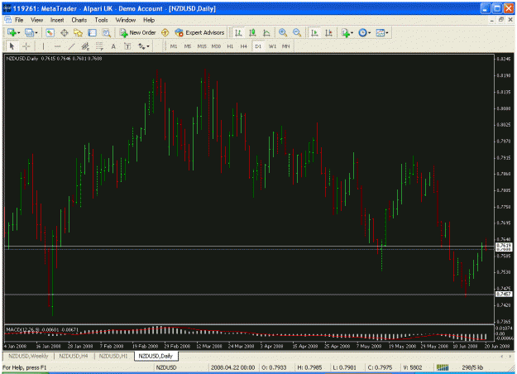Open the View menu
The width and height of the screenshot is (517, 374).
click(x=37, y=20)
